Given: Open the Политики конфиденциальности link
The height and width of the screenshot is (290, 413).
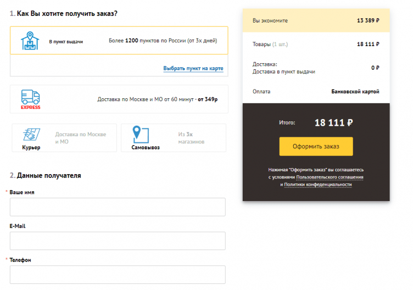Looking at the screenshot, I should click(x=317, y=185).
